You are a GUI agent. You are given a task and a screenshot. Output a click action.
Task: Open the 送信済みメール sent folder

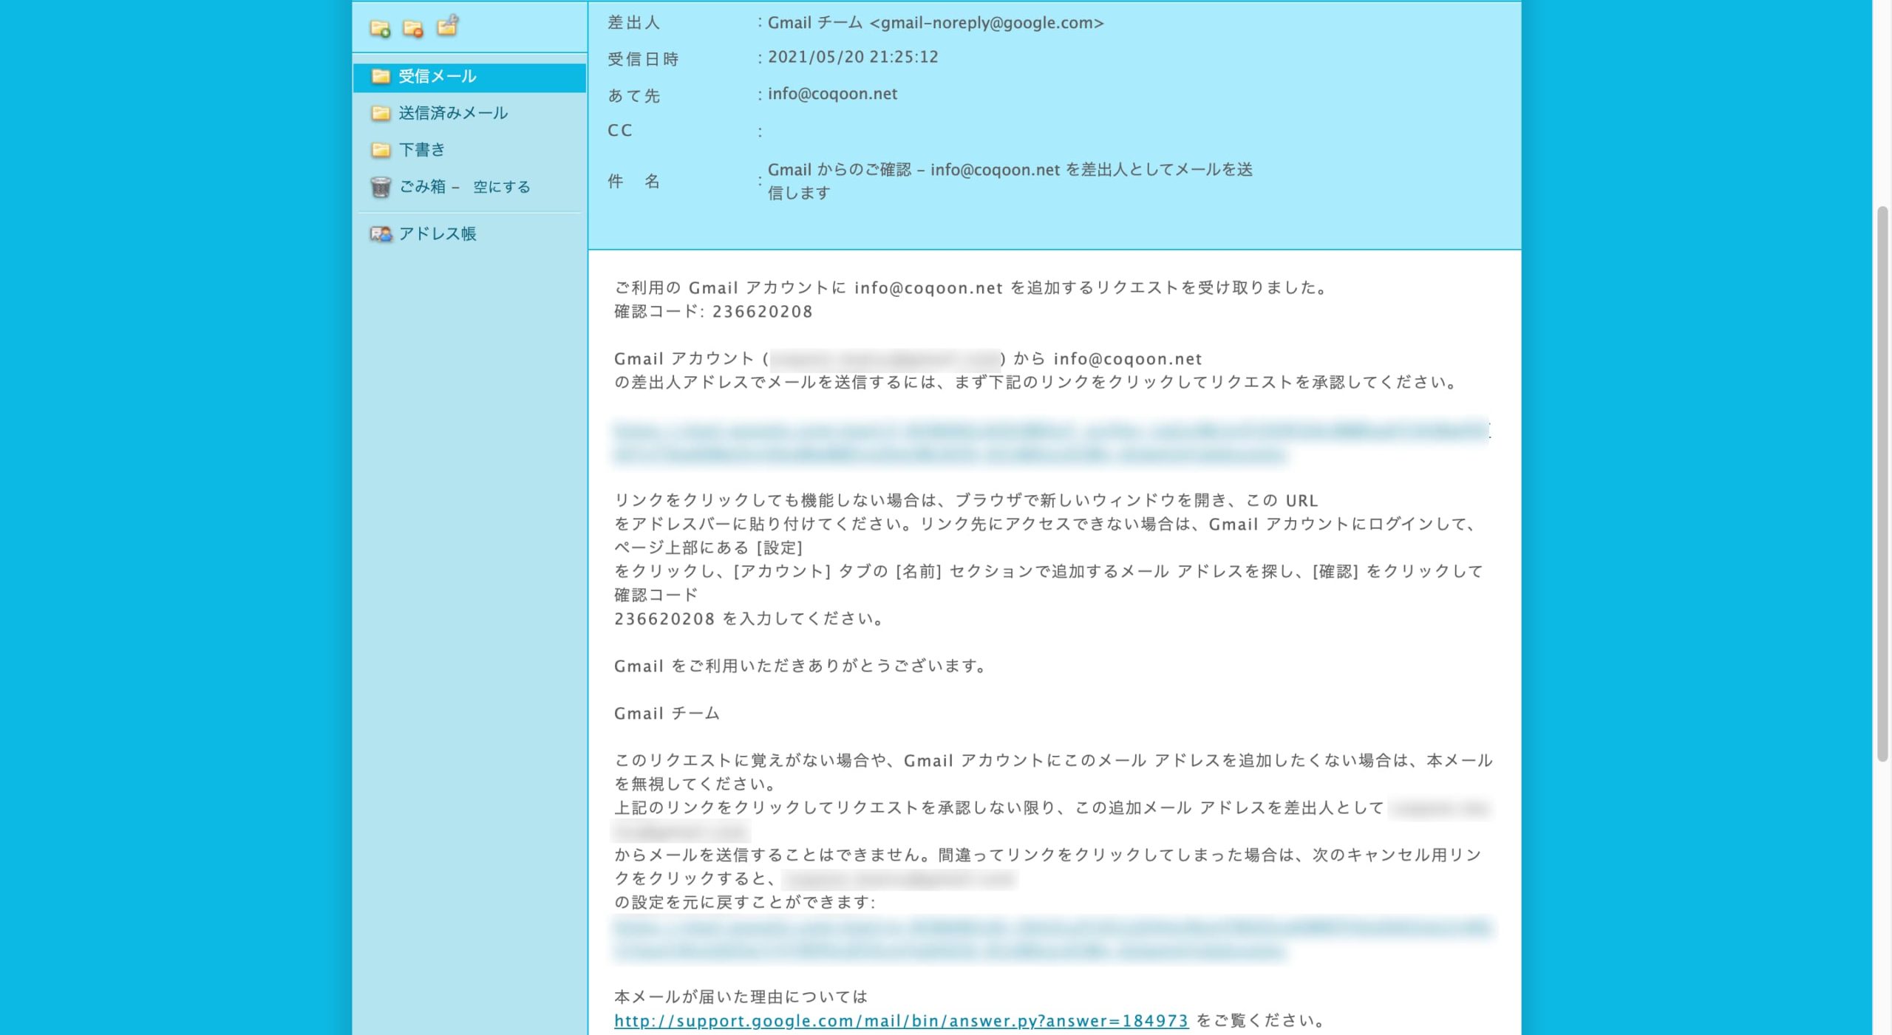click(453, 113)
